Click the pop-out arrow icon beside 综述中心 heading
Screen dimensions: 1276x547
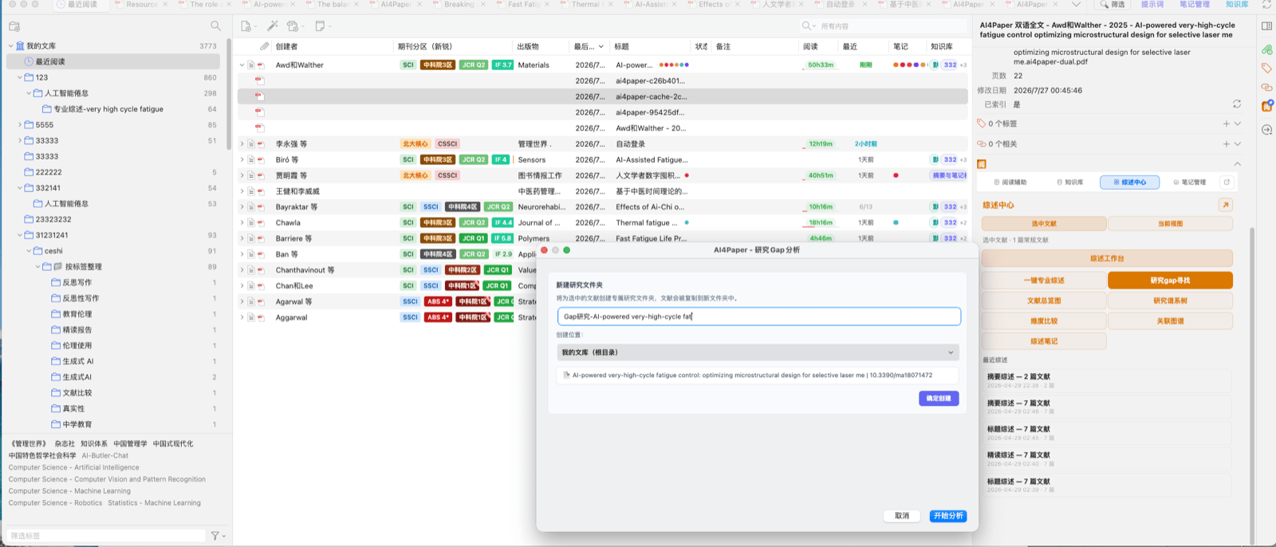[x=1226, y=205]
